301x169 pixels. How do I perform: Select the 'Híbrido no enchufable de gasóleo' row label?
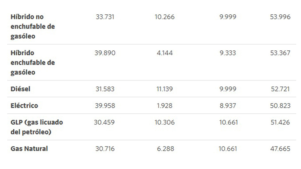tap(33, 27)
